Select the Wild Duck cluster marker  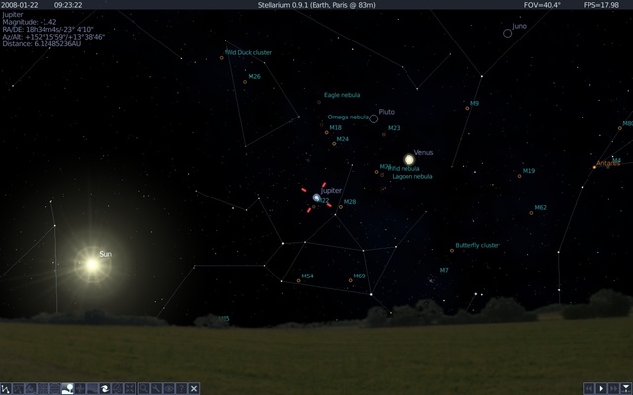222,58
